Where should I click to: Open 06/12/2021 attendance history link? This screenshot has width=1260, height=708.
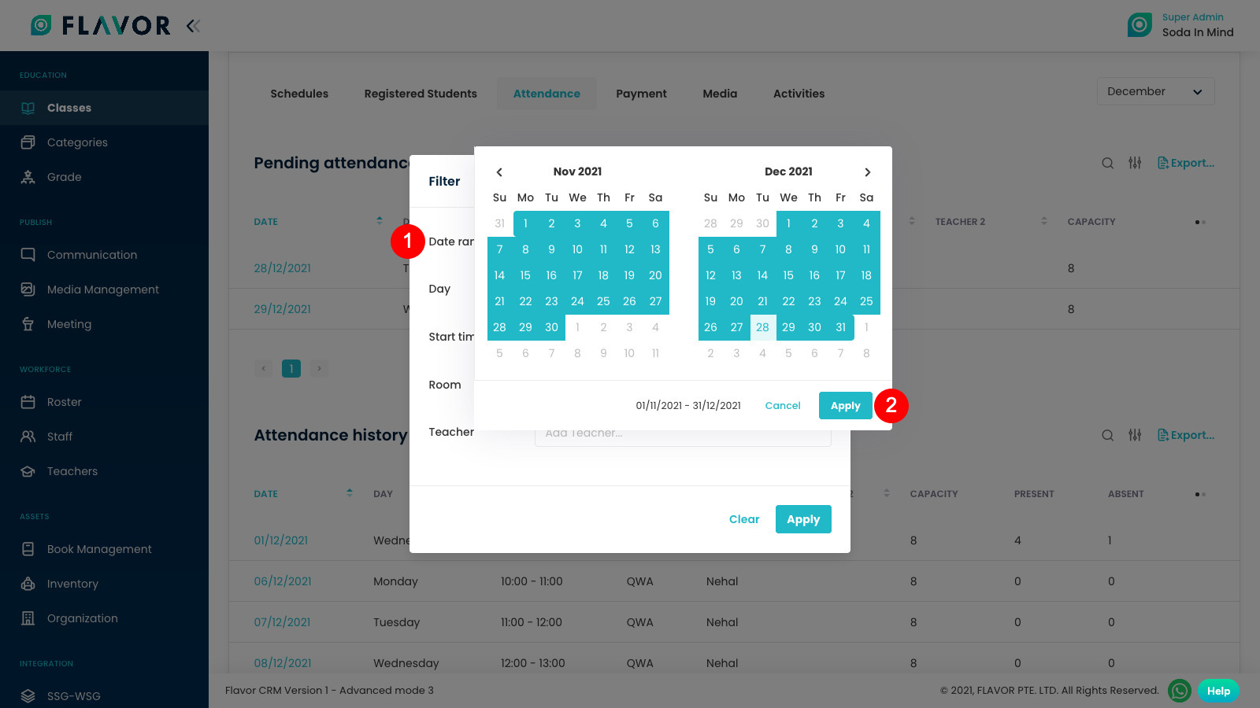click(282, 581)
